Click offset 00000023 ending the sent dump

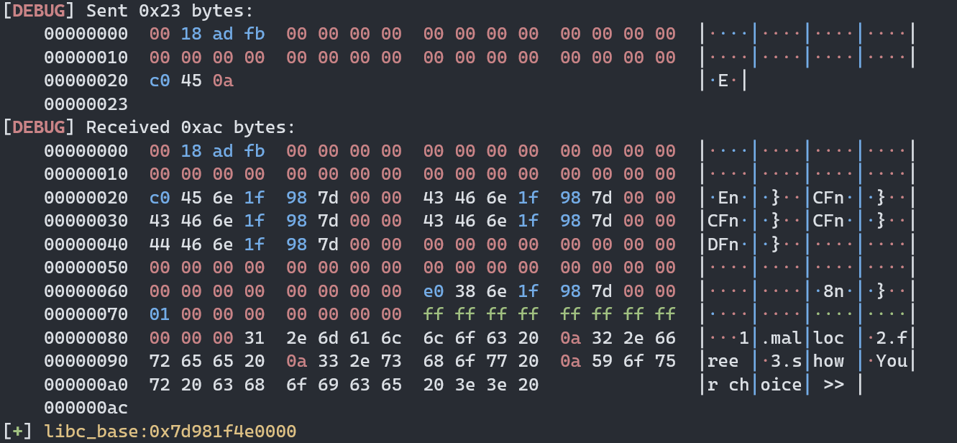tap(86, 104)
